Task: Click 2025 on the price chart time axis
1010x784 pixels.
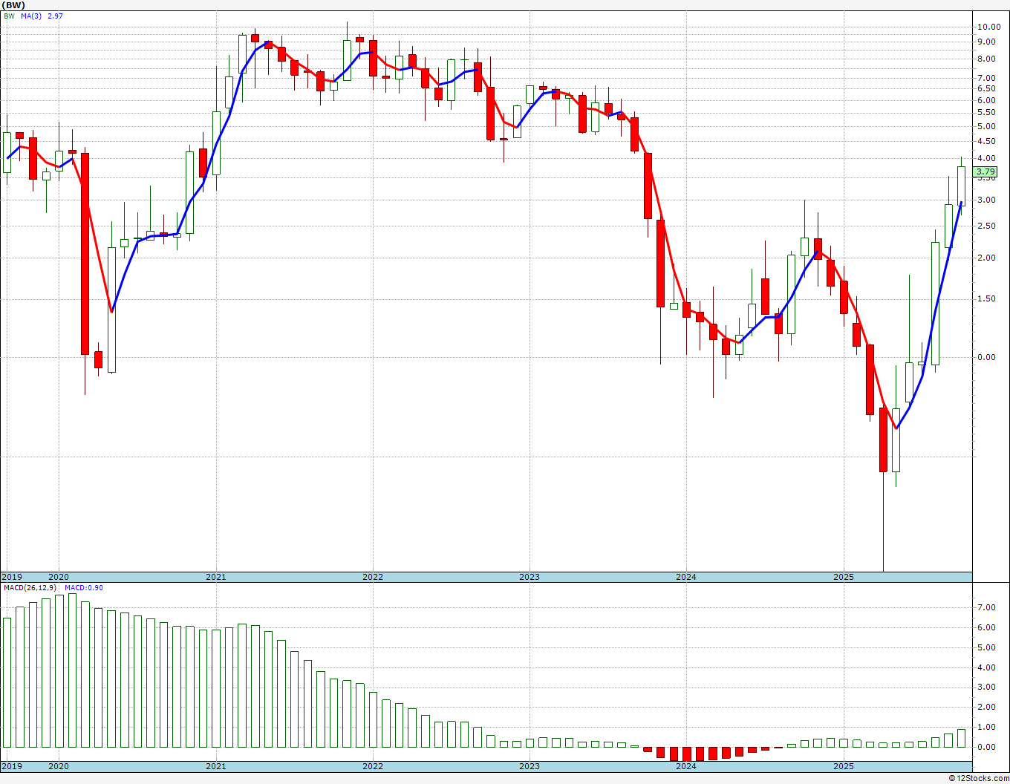Action: click(x=844, y=577)
